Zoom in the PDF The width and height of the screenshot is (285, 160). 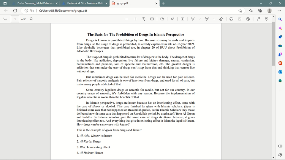135,19
